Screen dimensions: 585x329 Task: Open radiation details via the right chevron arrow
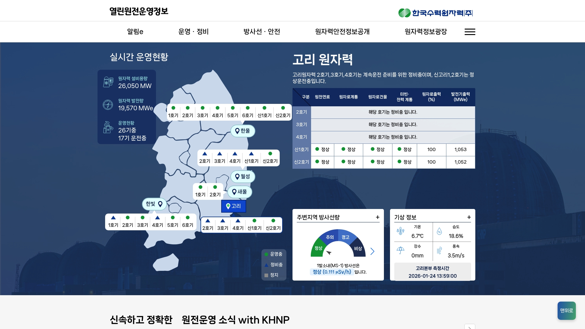pyautogui.click(x=373, y=252)
